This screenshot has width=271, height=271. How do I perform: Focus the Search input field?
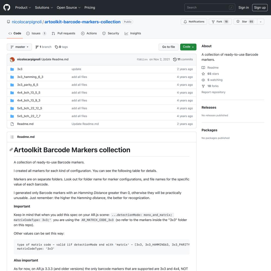point(210,8)
